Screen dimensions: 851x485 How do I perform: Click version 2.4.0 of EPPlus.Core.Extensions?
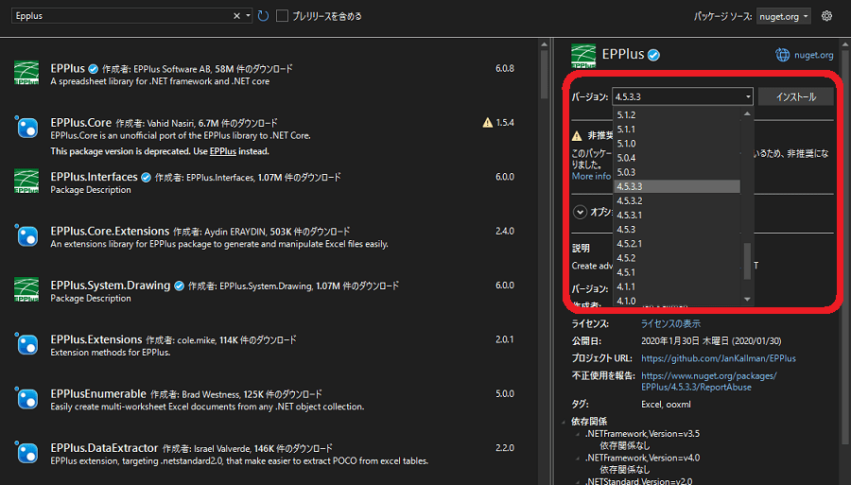504,231
